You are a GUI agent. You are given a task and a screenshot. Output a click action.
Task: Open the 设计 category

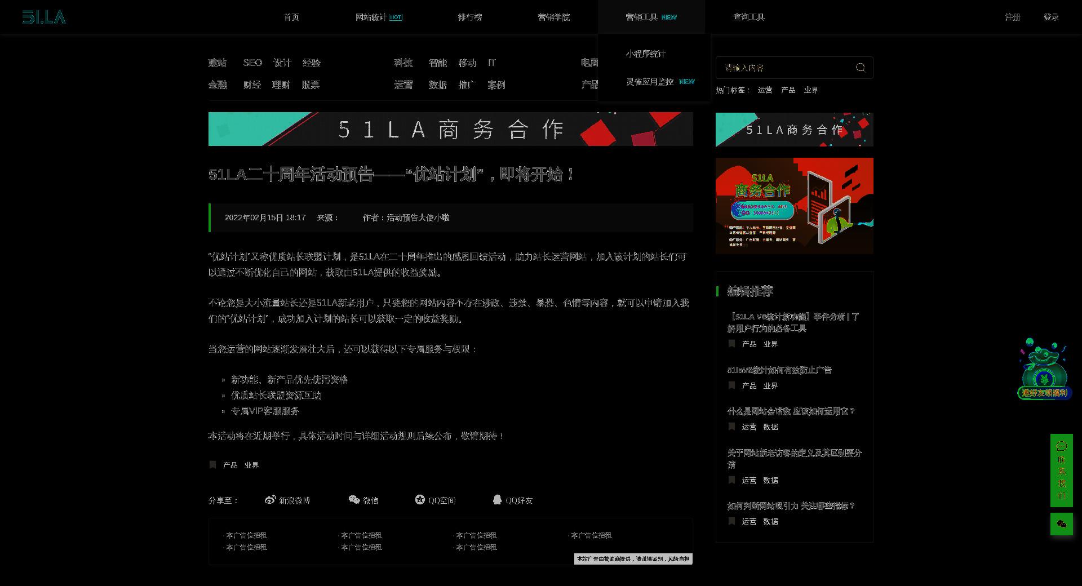click(x=282, y=63)
